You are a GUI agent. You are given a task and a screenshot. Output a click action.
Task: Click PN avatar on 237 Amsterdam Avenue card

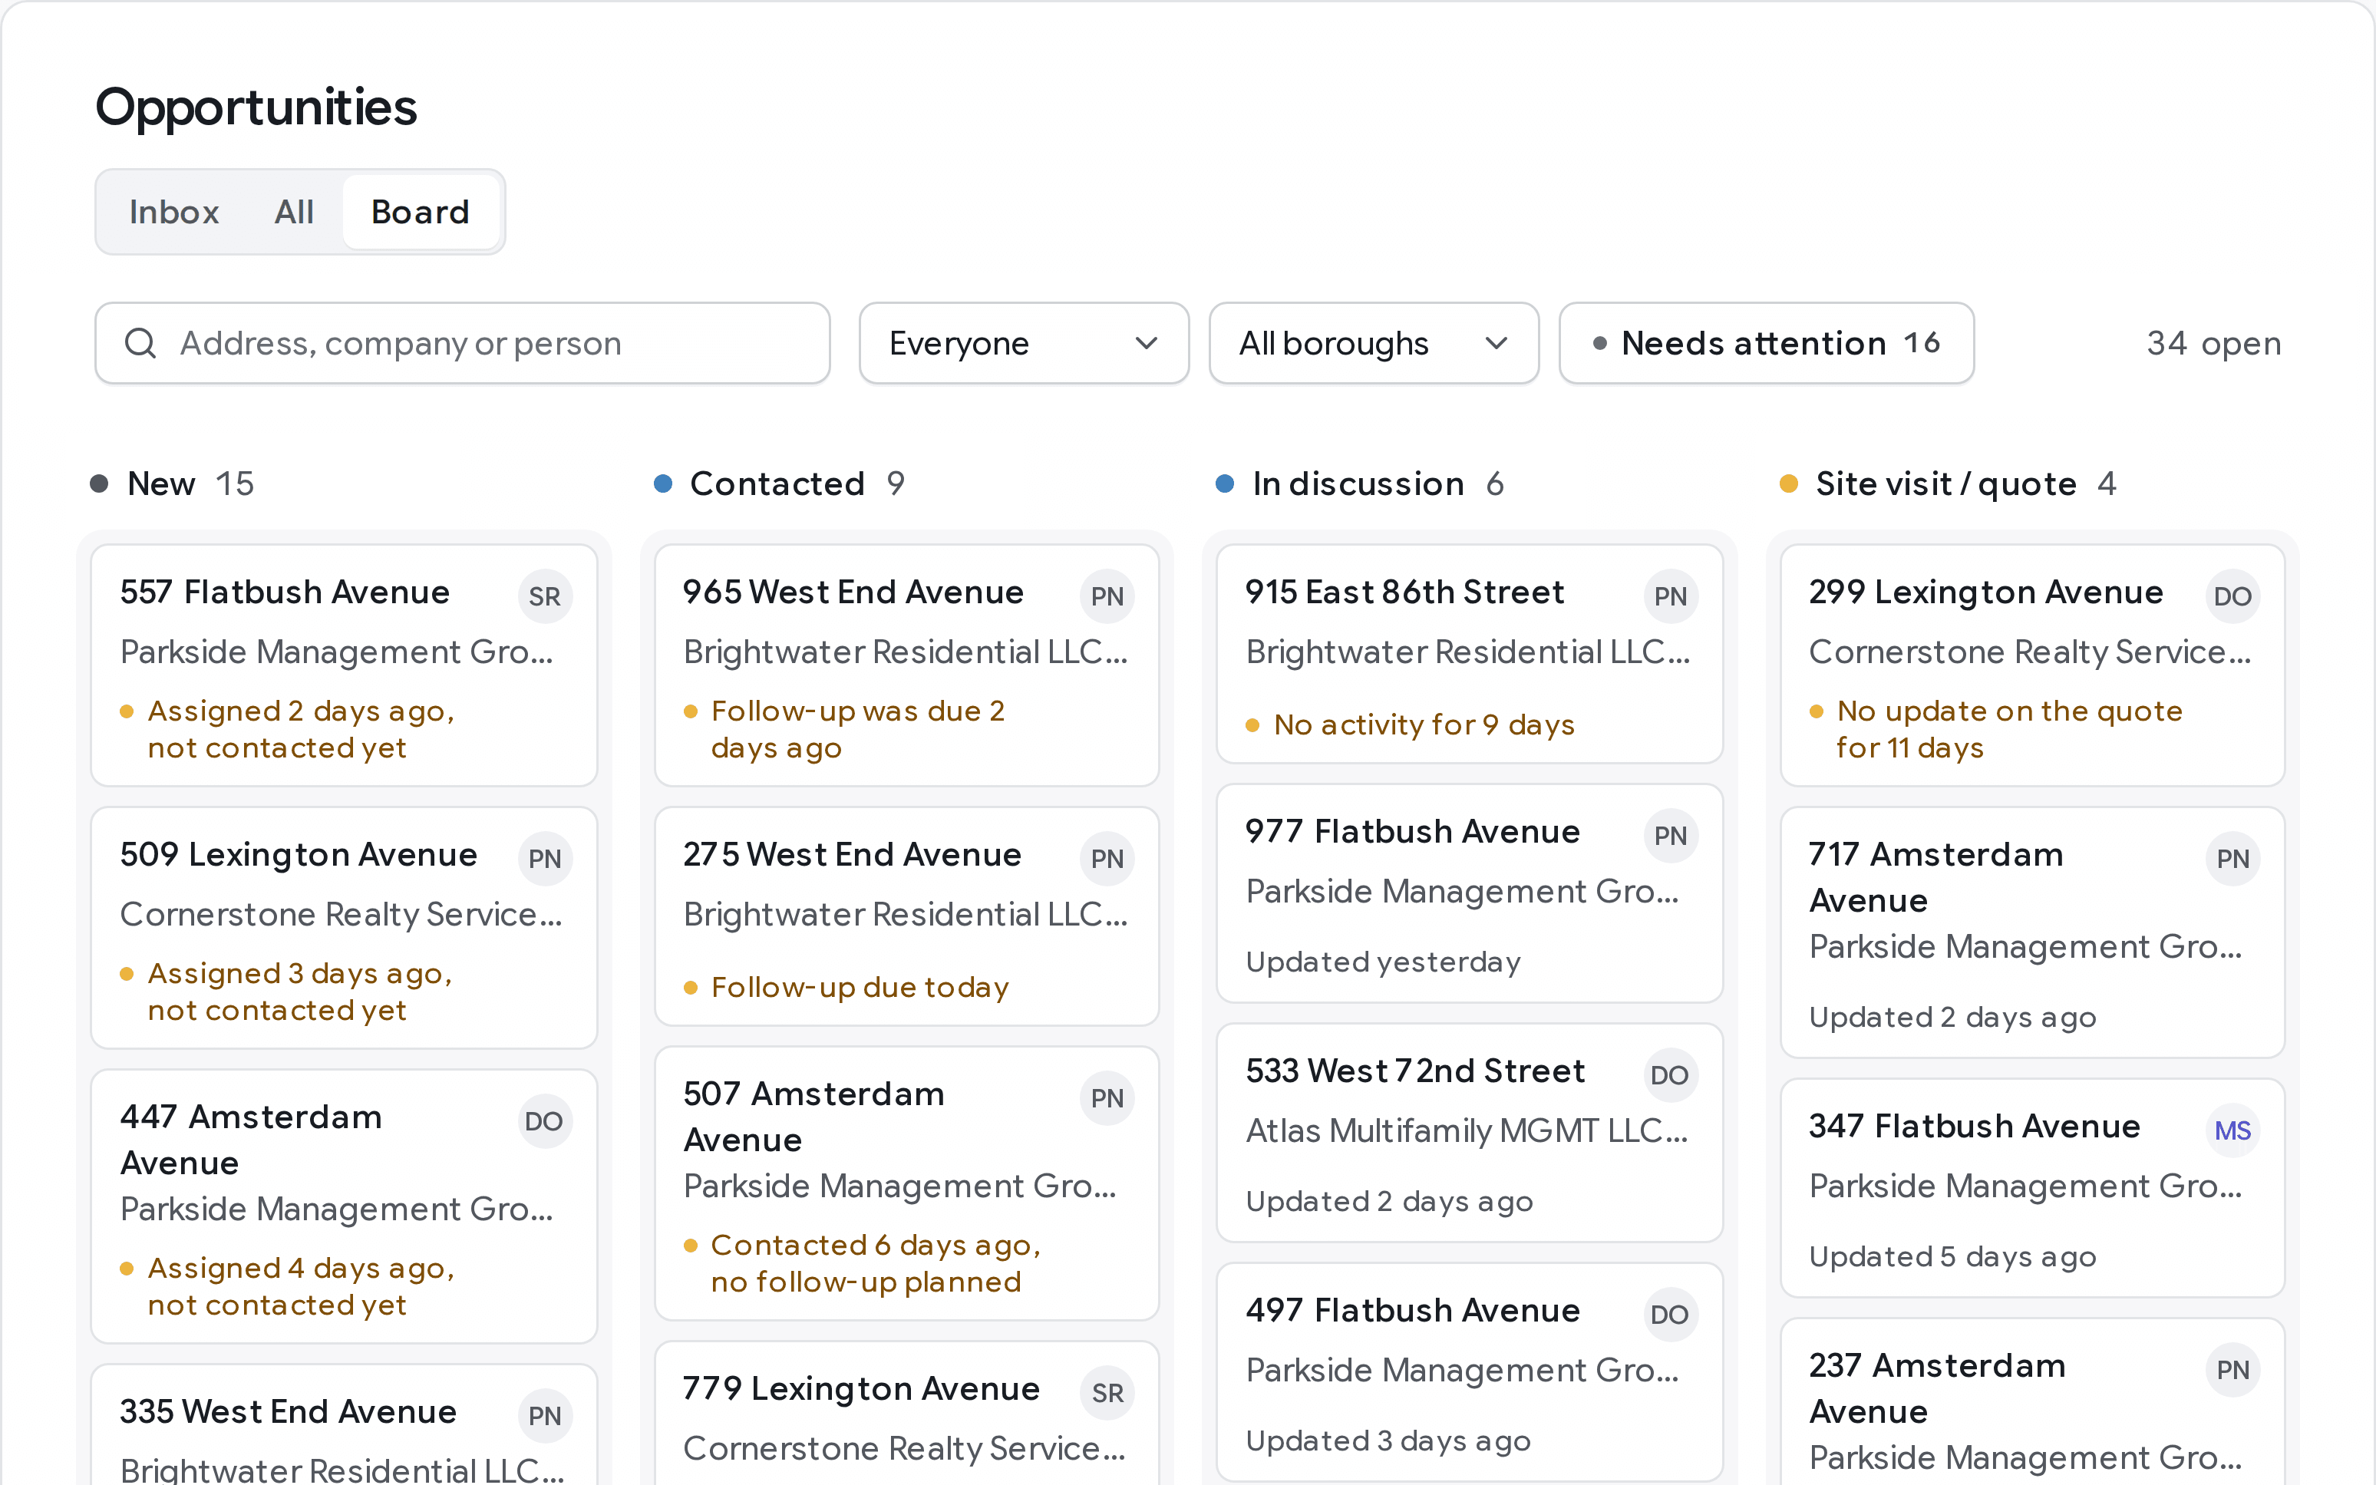2233,1370
